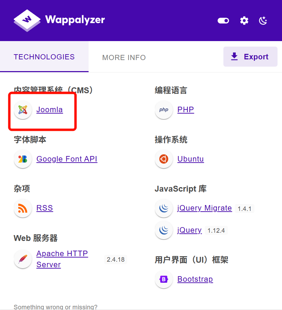The height and width of the screenshot is (310, 282).
Task: Click the download arrow on Export
Action: tap(234, 57)
